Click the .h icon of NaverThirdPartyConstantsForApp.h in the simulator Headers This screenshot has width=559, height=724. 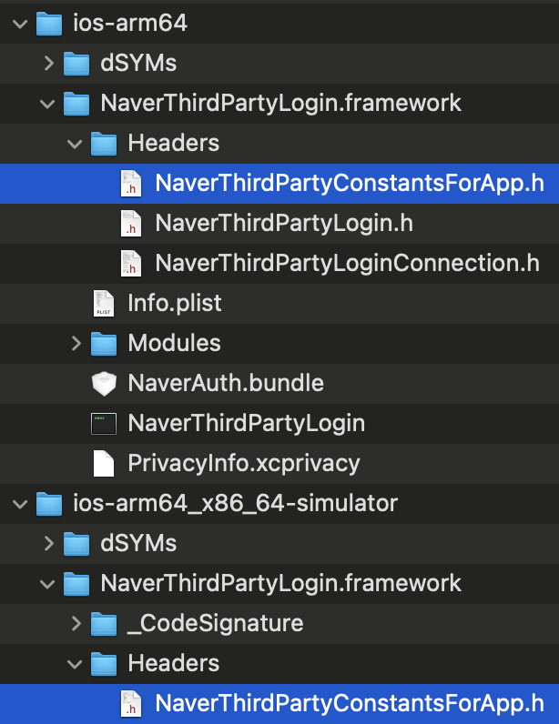tap(131, 704)
